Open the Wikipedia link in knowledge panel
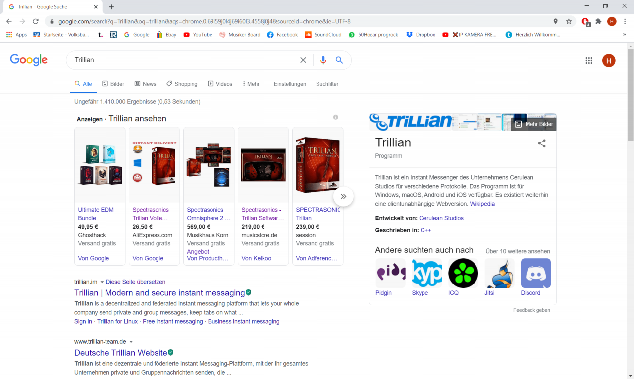The width and height of the screenshot is (634, 379). coord(482,204)
